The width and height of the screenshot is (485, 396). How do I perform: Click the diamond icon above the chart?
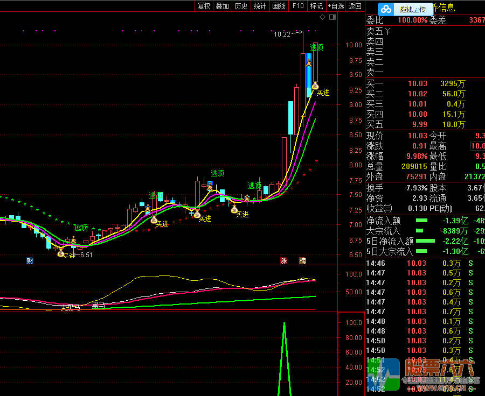click(322, 17)
